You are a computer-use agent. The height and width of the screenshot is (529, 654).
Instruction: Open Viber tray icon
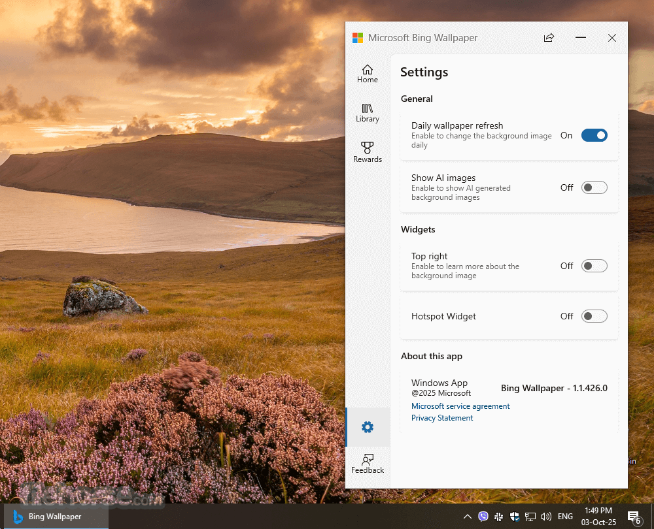[x=483, y=517]
